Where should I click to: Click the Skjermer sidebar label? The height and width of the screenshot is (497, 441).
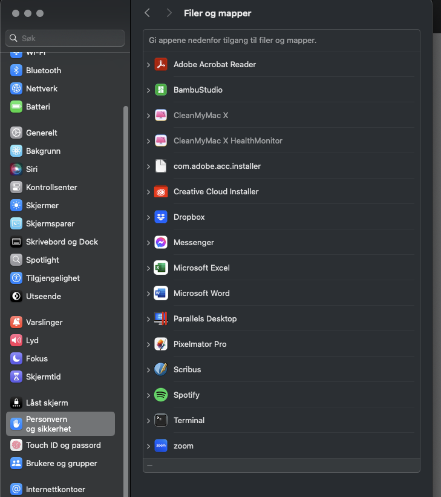42,205
